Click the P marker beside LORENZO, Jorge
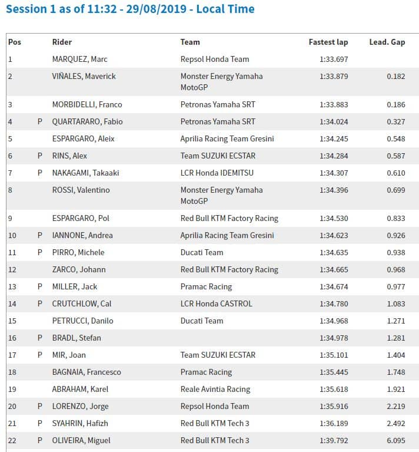This screenshot has height=452, width=419. [40, 406]
